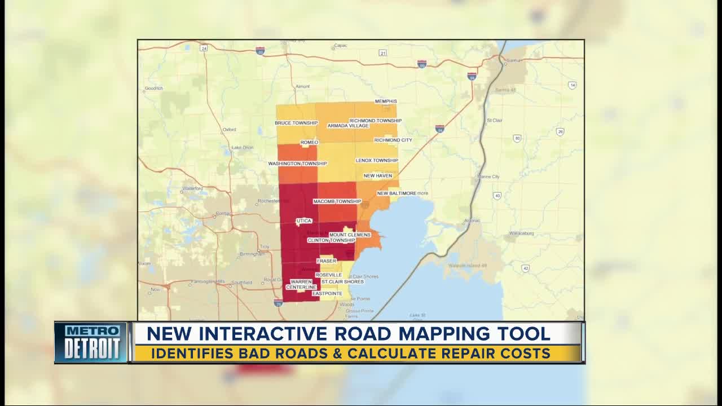Click the Capac town name
Viewport: 722px width, 406px height.
coord(341,45)
